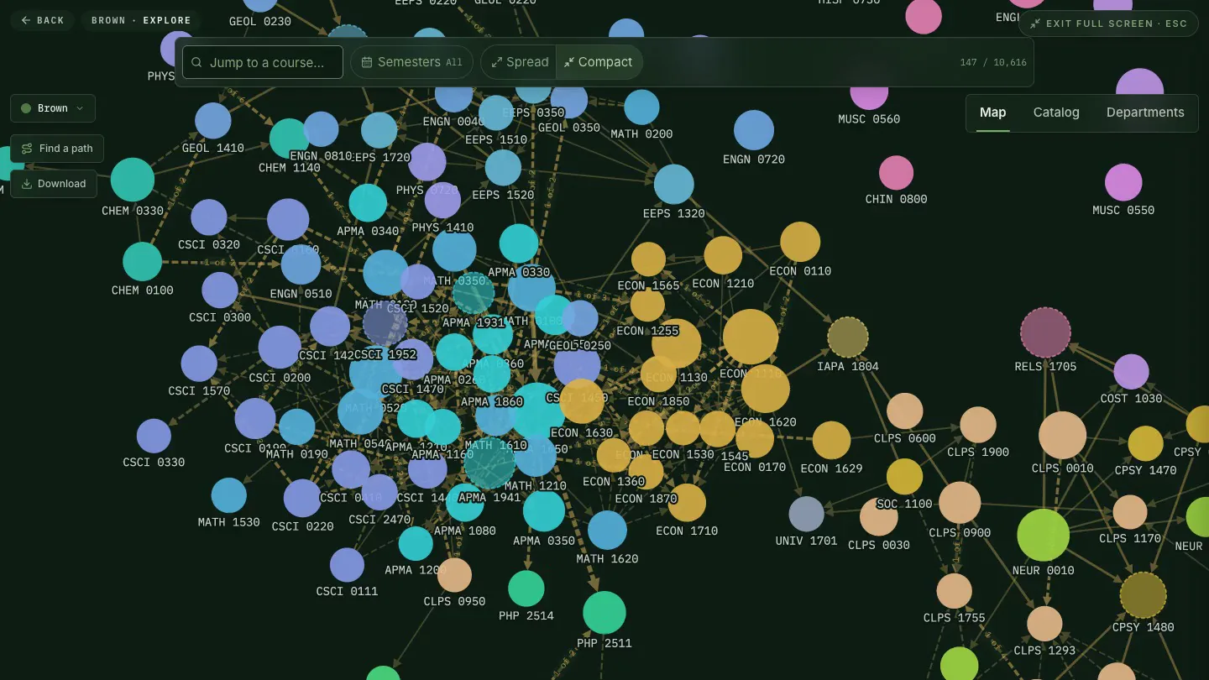The image size is (1209, 680).
Task: Click the 147 / 10,616 course count
Action: (993, 62)
